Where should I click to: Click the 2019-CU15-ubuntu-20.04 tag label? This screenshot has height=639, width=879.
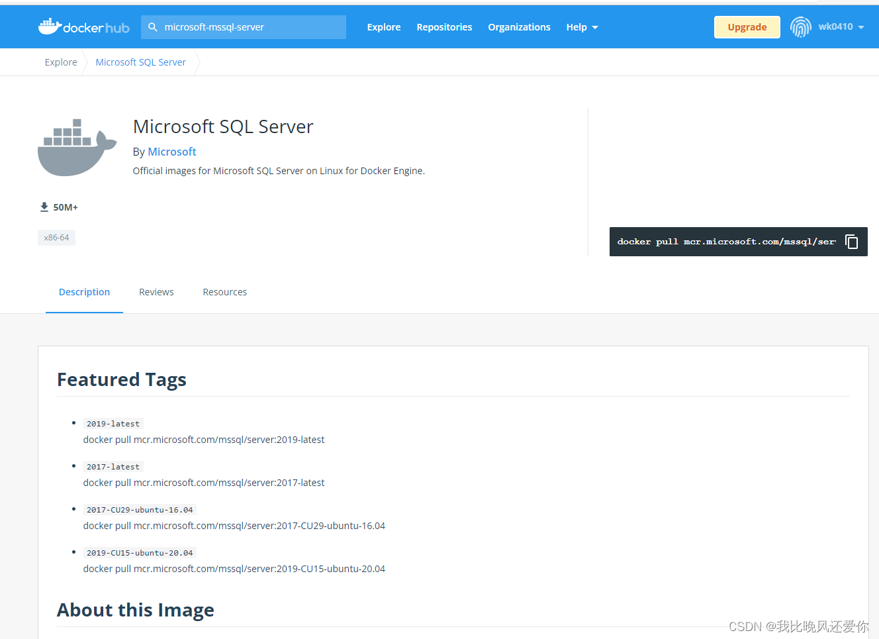(x=140, y=553)
